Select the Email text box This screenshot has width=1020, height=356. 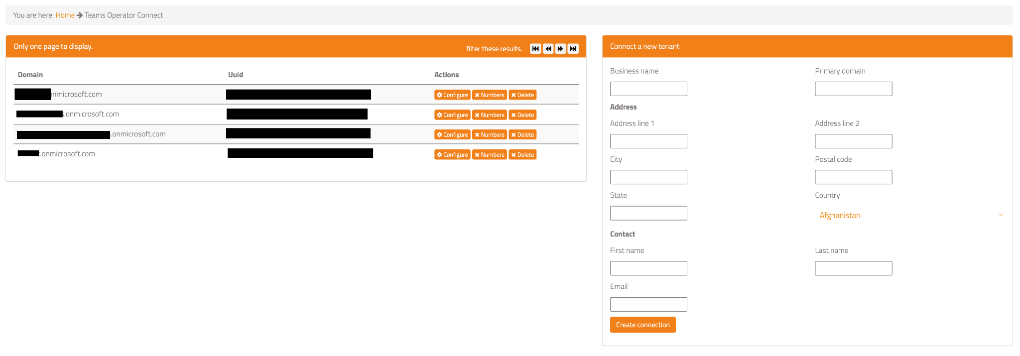(x=648, y=304)
